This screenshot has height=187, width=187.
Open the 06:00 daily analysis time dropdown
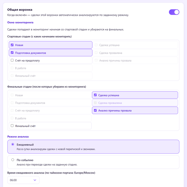point(23,180)
